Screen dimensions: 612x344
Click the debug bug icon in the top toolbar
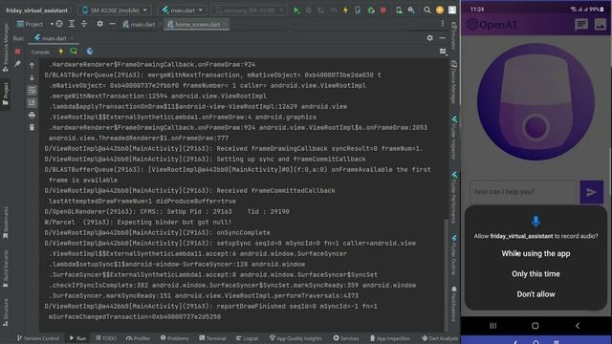371,11
